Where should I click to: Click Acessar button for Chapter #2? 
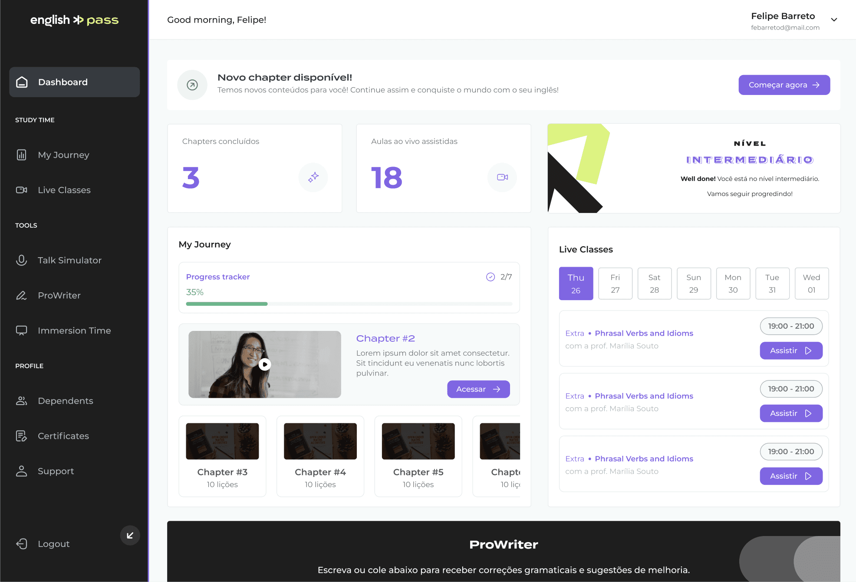click(478, 389)
